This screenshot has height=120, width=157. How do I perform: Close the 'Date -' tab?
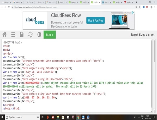pyautogui.click(x=110, y=2)
